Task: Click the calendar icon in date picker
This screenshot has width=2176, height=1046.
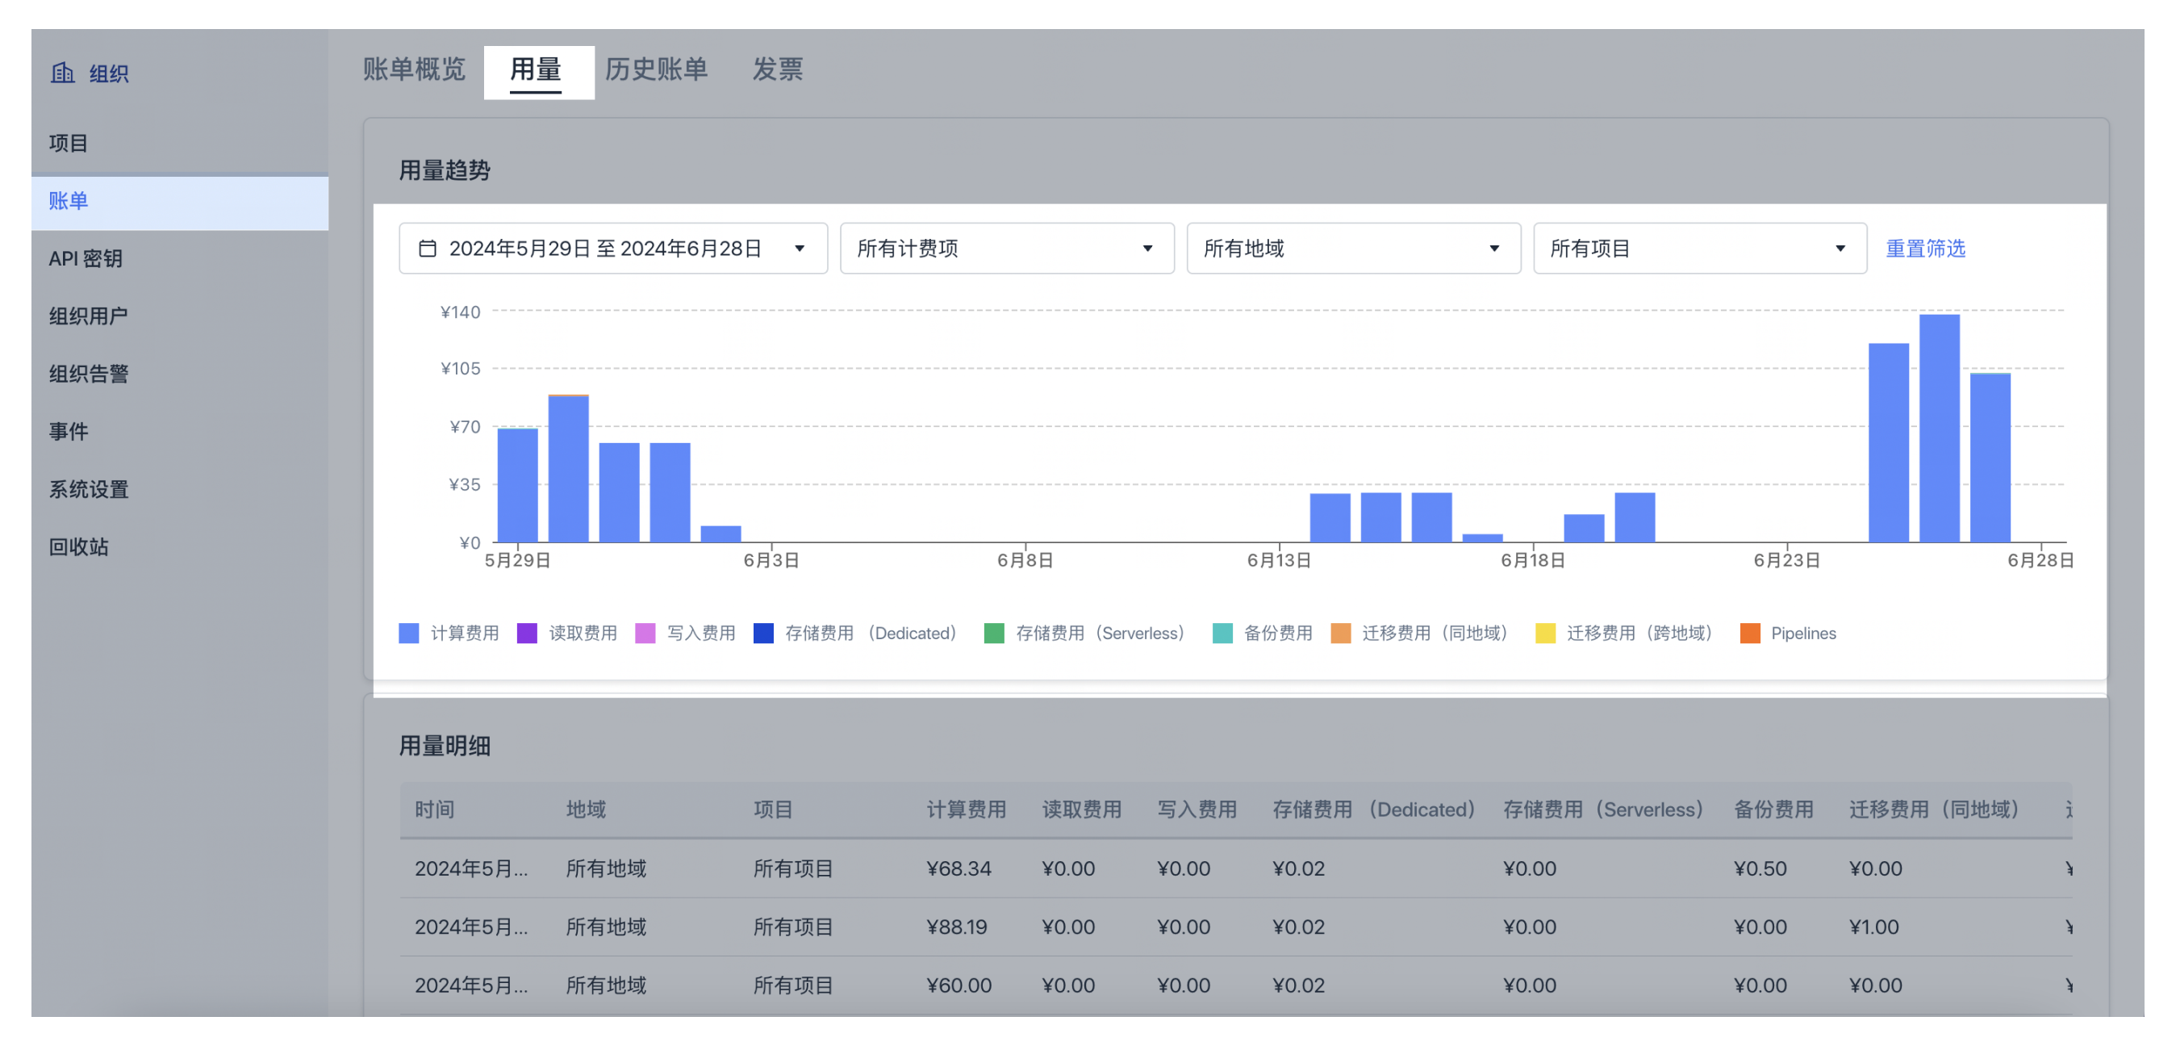Action: tap(428, 249)
